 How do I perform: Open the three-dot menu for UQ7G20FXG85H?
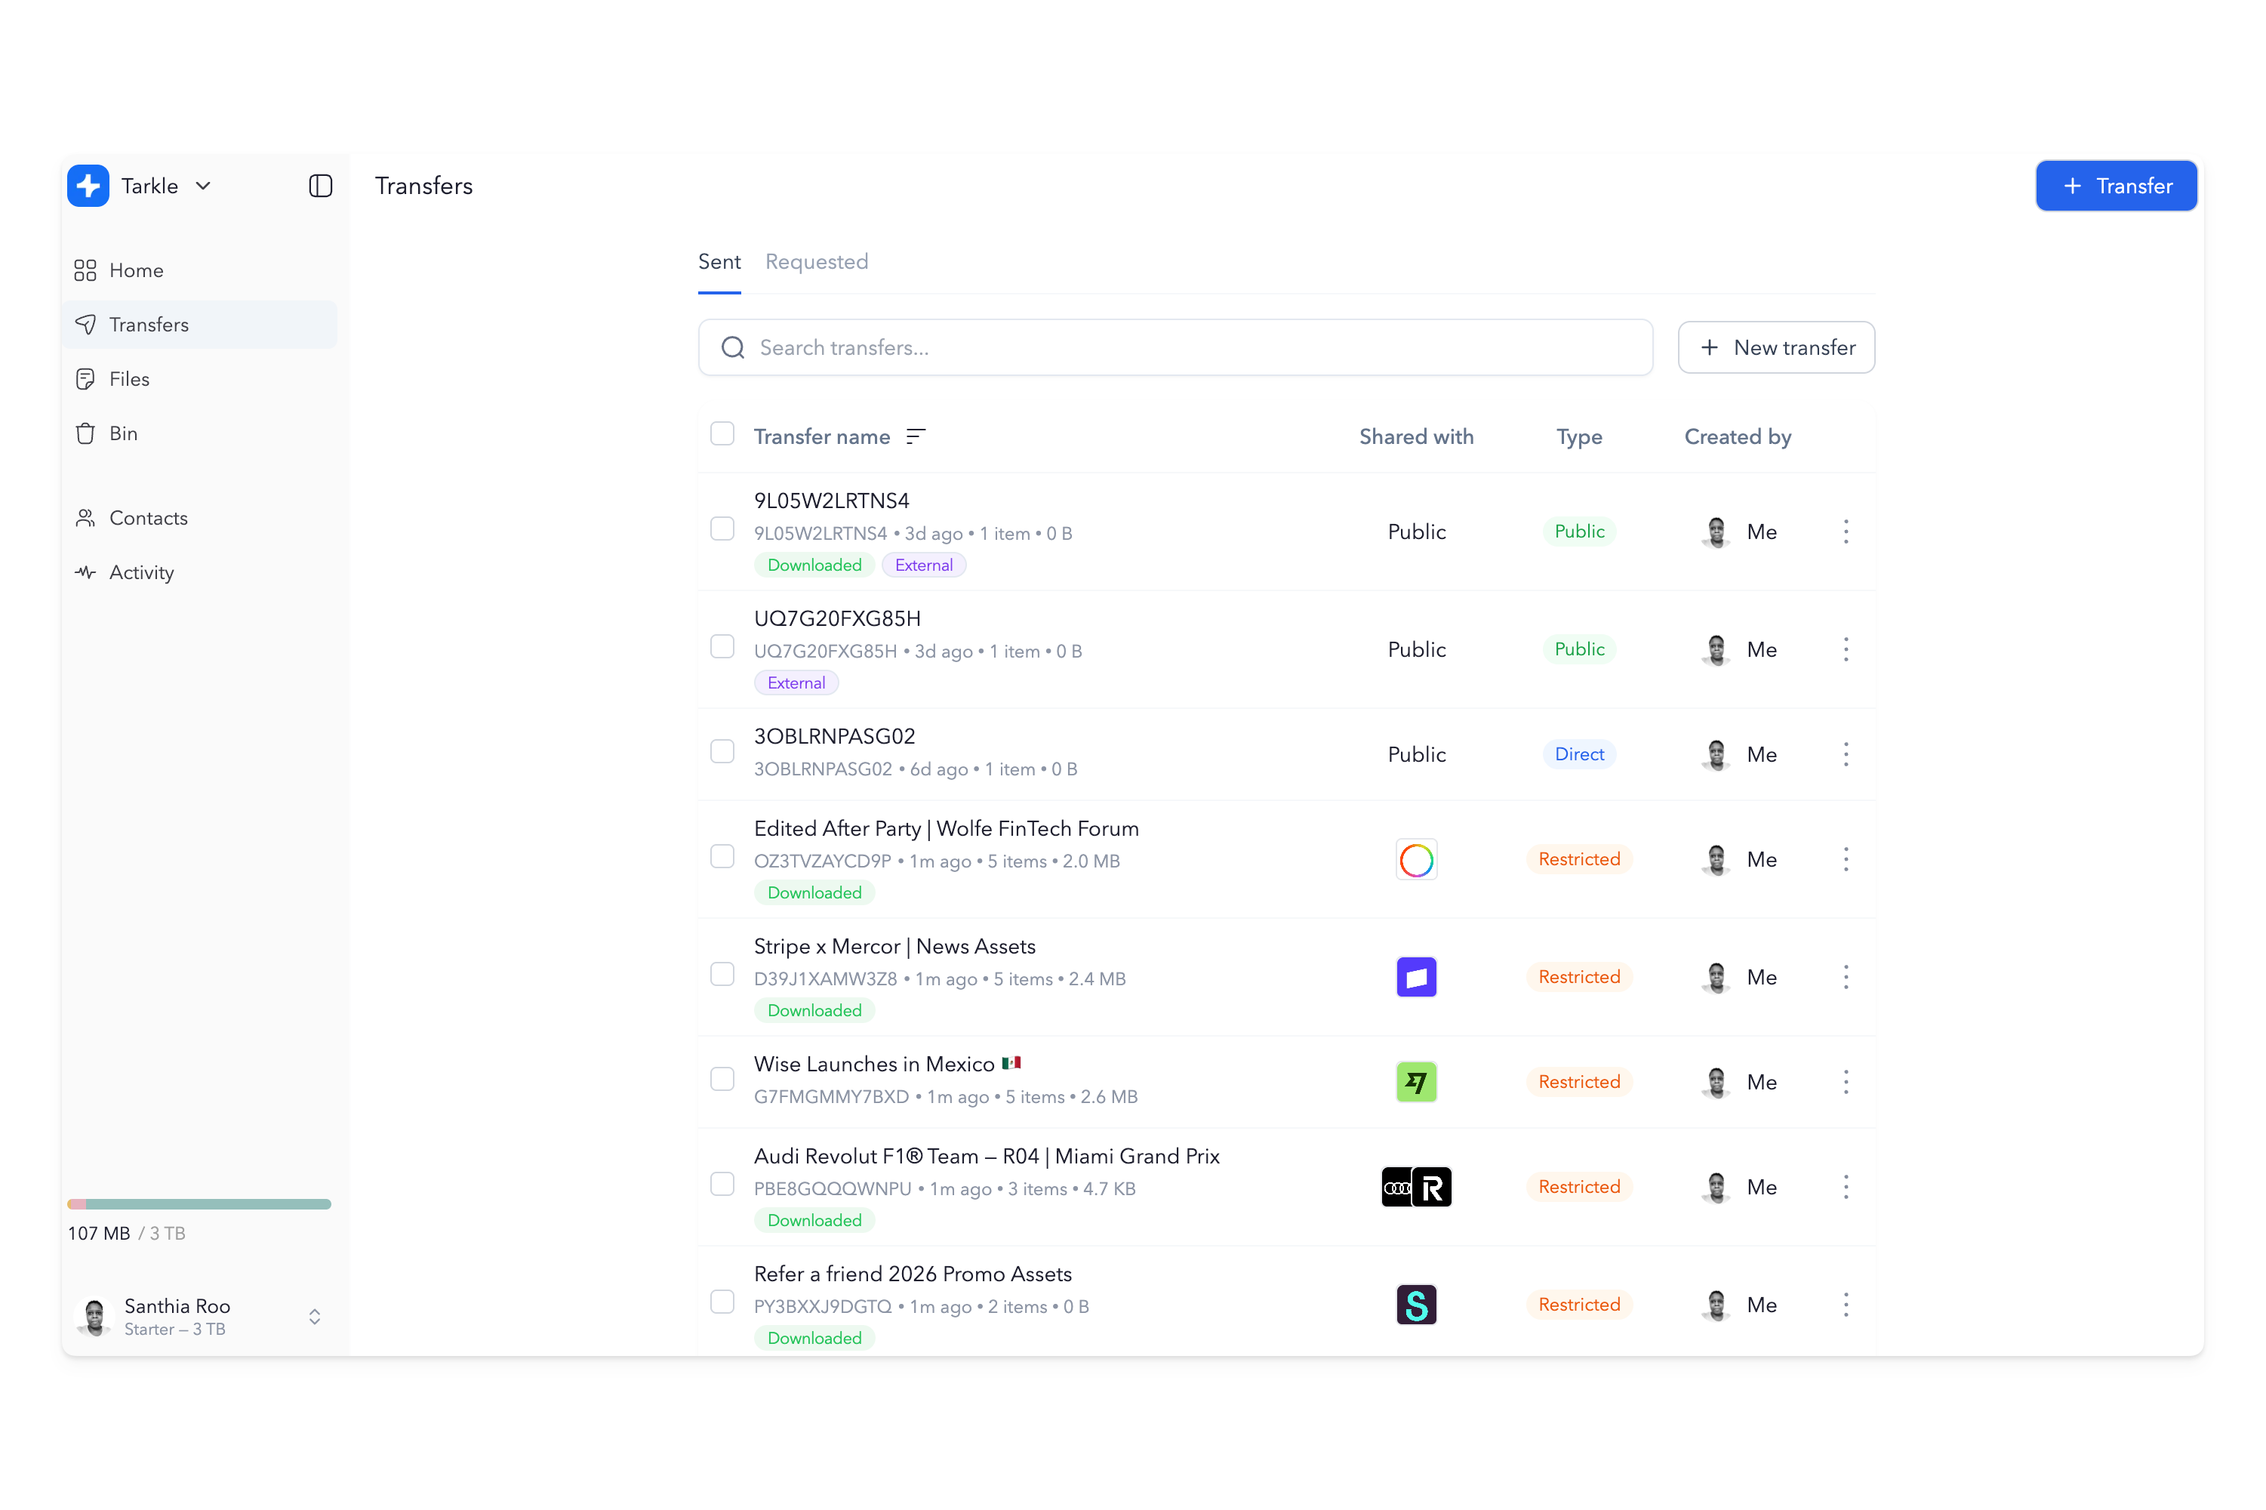[x=1846, y=649]
